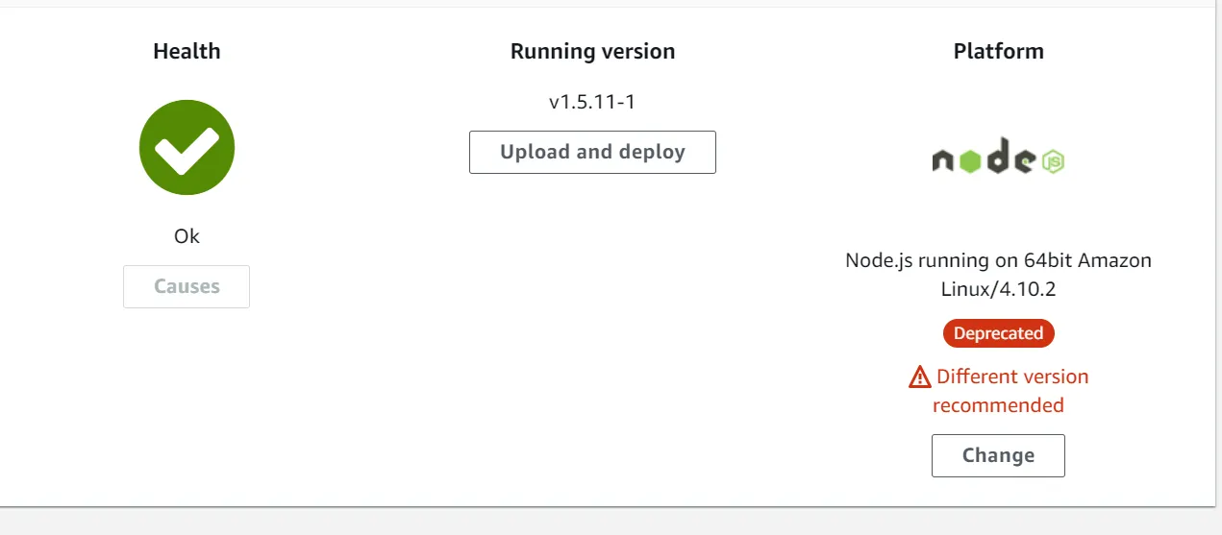Click the v1.5.11-1 version label
The width and height of the screenshot is (1222, 535).
(592, 102)
